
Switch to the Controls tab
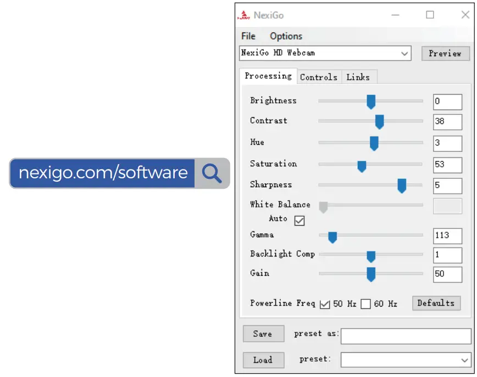point(319,77)
